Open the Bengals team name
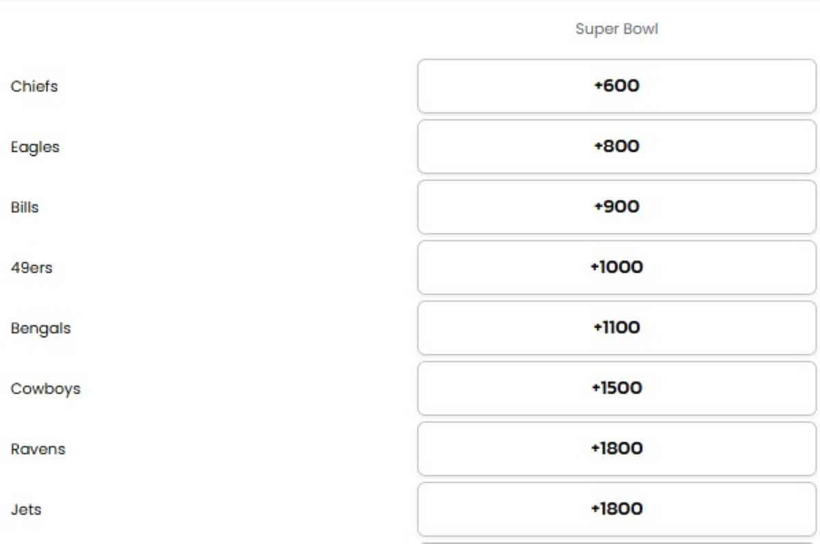Screen dimensions: 820x544 pyautogui.click(x=41, y=329)
